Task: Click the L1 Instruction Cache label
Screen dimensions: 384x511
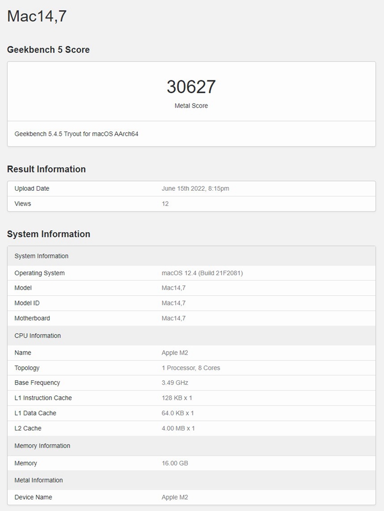Action: [43, 398]
